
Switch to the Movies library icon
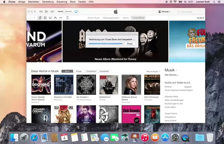[x=45, y=18]
